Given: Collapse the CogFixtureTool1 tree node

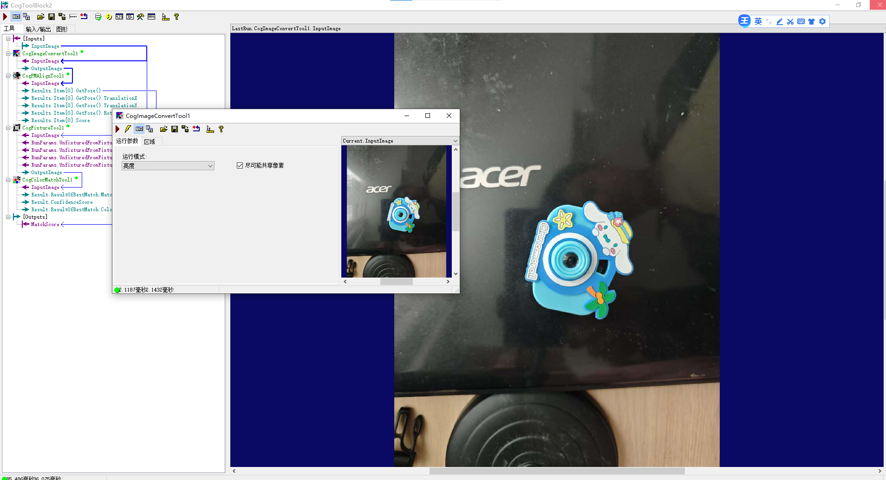Looking at the screenshot, I should tap(8, 128).
